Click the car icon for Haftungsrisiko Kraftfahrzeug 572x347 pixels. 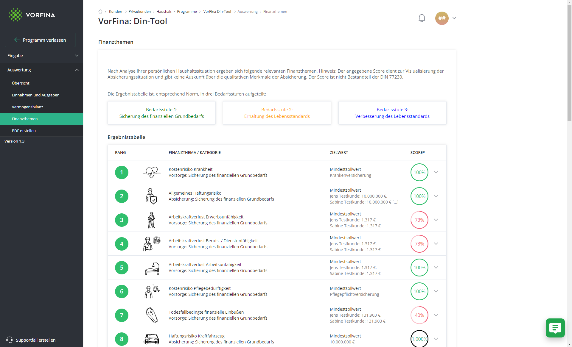click(x=151, y=339)
